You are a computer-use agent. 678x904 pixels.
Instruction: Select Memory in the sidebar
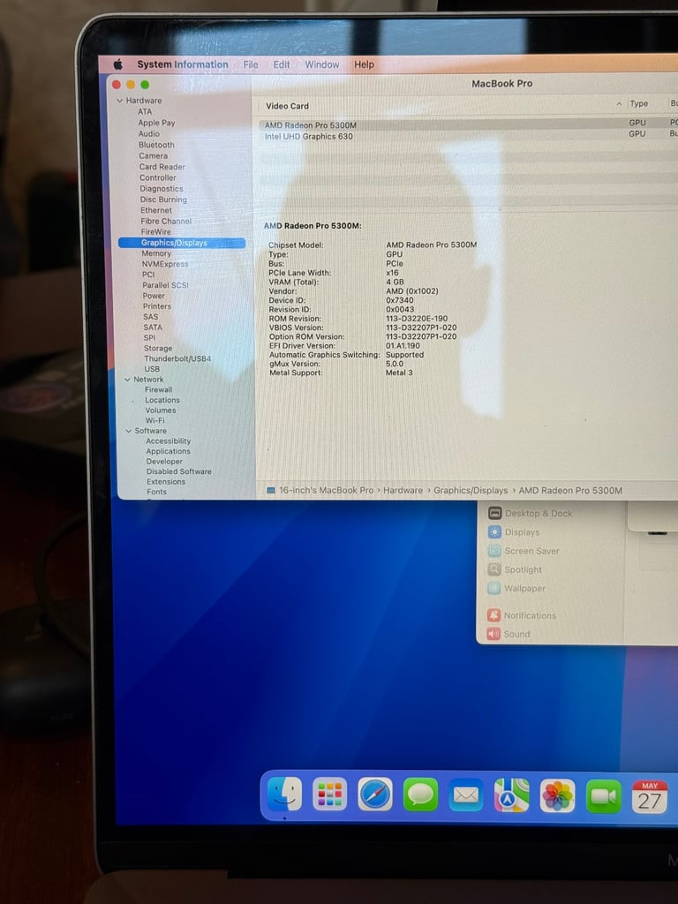(x=156, y=253)
